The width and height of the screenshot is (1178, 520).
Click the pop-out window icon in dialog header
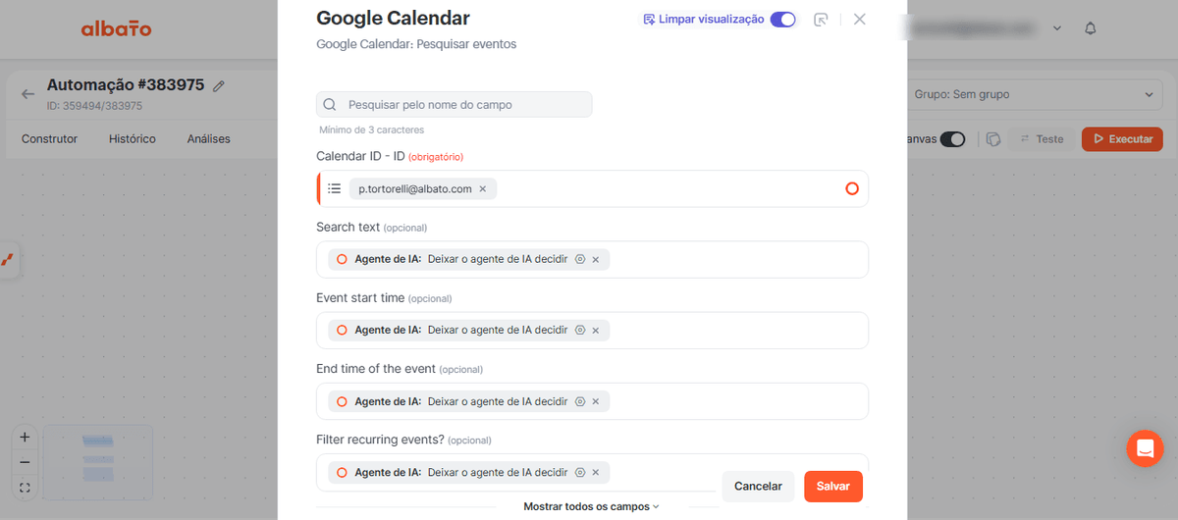(821, 20)
